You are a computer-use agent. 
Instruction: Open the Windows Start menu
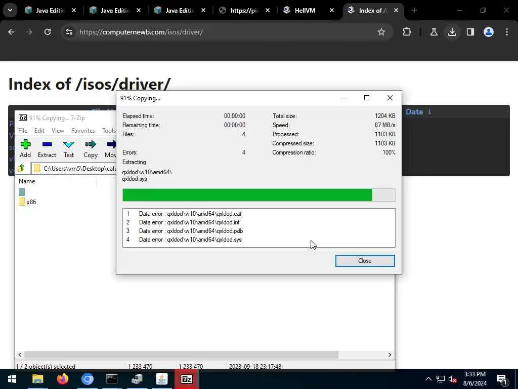[x=12, y=379]
